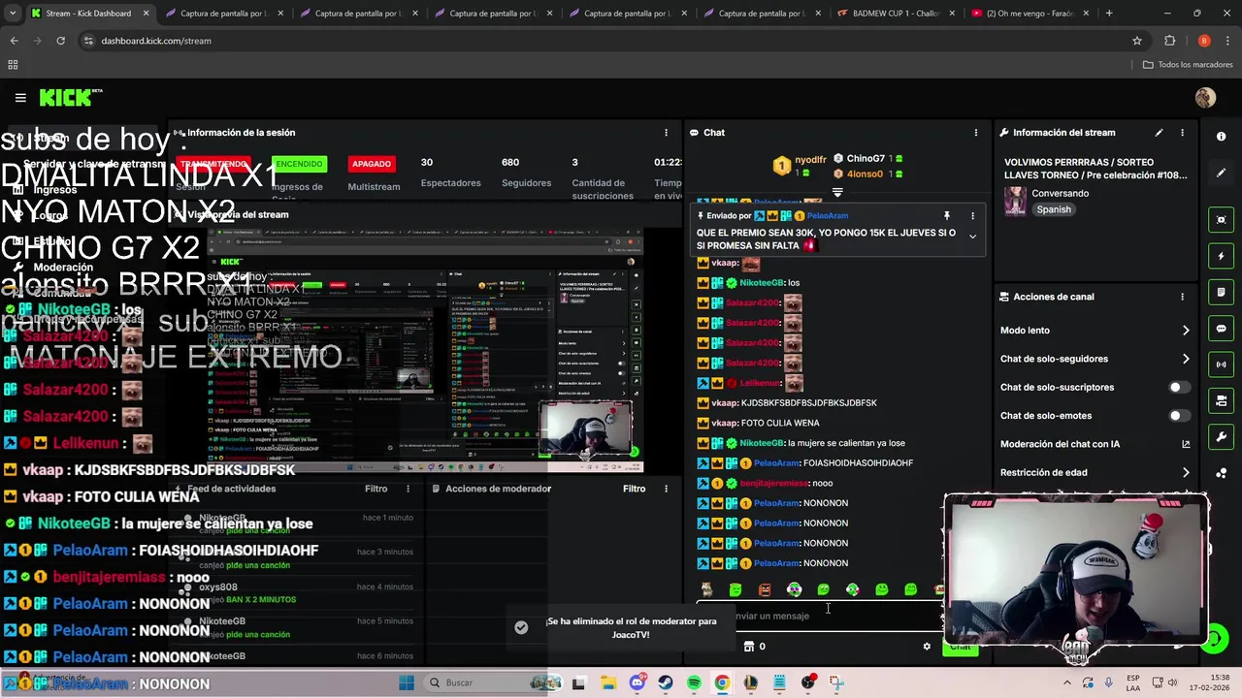Focus the Enviar un mensaje input
The width and height of the screenshot is (1242, 698).
[x=820, y=616]
